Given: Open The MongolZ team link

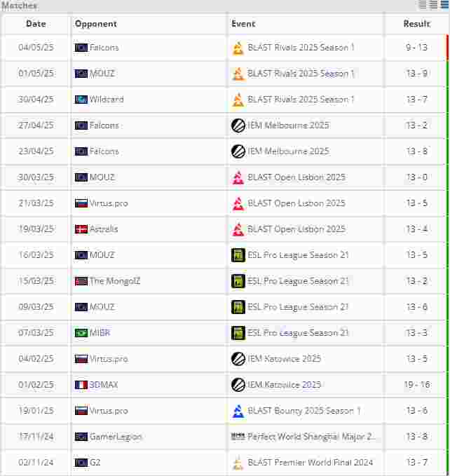Looking at the screenshot, I should (115, 281).
